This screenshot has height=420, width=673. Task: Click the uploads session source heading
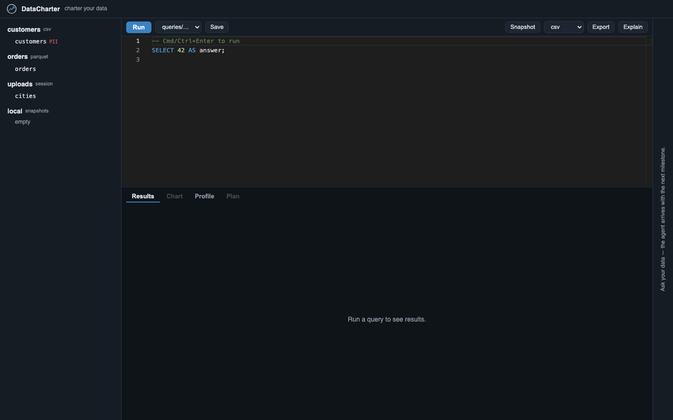[30, 84]
